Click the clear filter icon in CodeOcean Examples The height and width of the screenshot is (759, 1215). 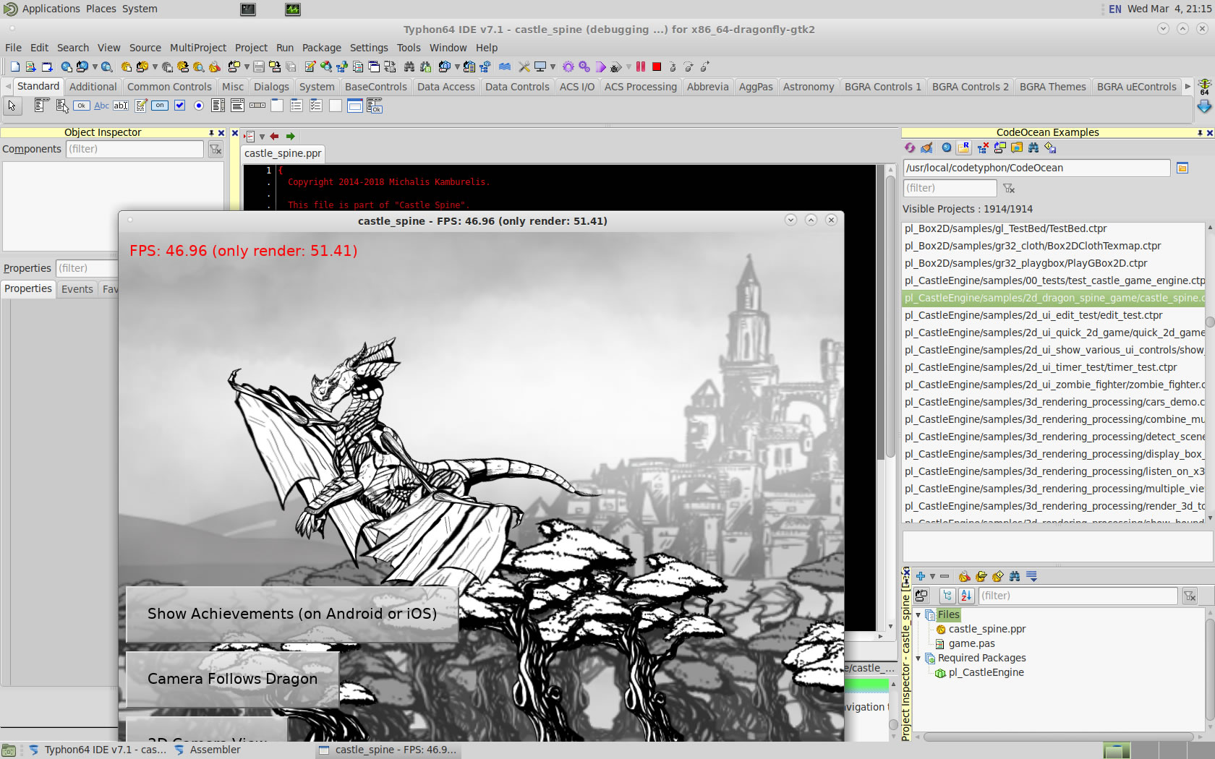coord(1009,188)
